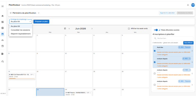Expand Périmètre de planification chevron
The height and width of the screenshot is (98, 196).
(39, 13)
